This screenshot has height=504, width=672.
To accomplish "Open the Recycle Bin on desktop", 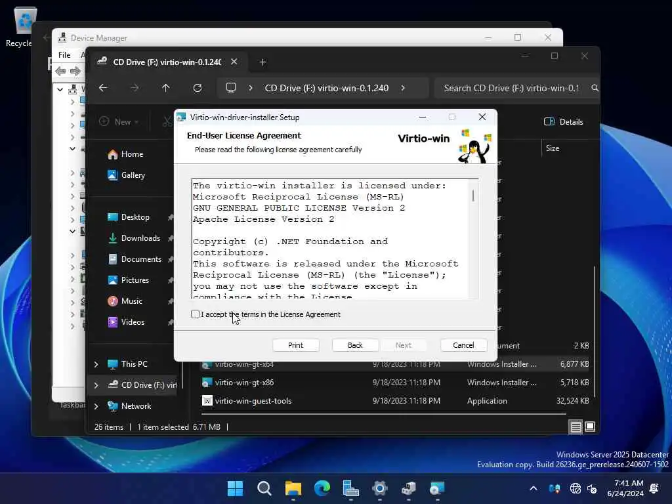I will pyautogui.click(x=23, y=26).
